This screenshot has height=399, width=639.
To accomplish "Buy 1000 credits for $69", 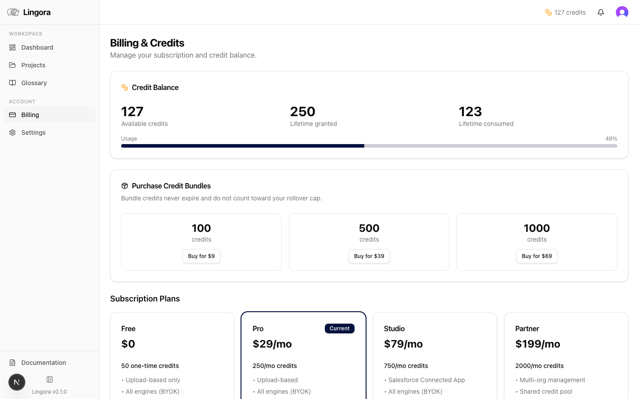I will click(536, 256).
